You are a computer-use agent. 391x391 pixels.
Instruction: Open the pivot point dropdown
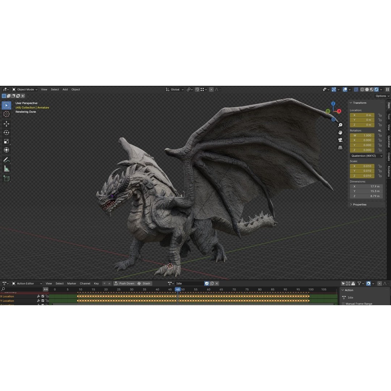pyautogui.click(x=190, y=89)
